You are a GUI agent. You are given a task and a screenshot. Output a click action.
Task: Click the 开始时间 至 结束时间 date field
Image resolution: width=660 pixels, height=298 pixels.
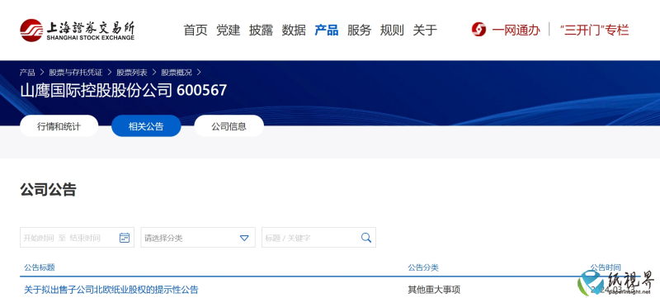pyautogui.click(x=77, y=238)
